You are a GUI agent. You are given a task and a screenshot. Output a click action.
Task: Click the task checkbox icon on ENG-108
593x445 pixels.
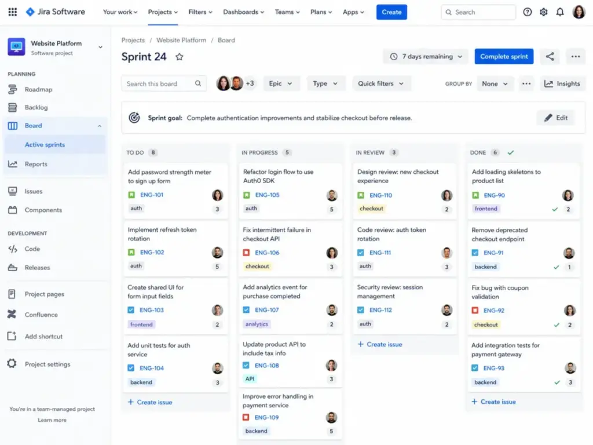point(246,365)
